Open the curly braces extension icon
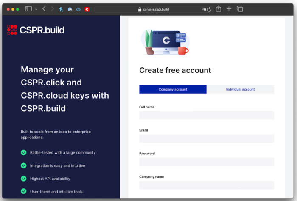This screenshot has height=201, width=297. click(78, 9)
